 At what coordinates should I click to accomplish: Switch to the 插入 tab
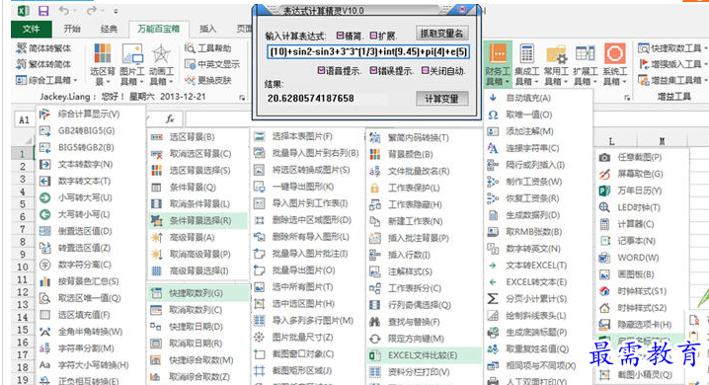pyautogui.click(x=207, y=29)
